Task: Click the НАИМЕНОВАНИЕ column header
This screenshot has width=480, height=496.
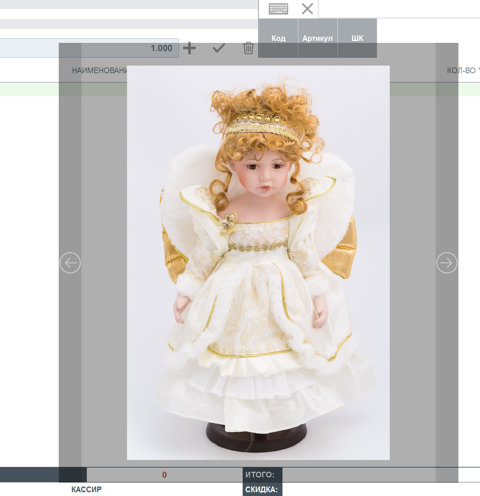Action: pos(99,71)
